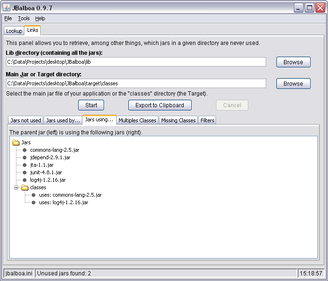
Task: Select log4j-1.2.16.jar in the tree
Action: tap(48, 180)
